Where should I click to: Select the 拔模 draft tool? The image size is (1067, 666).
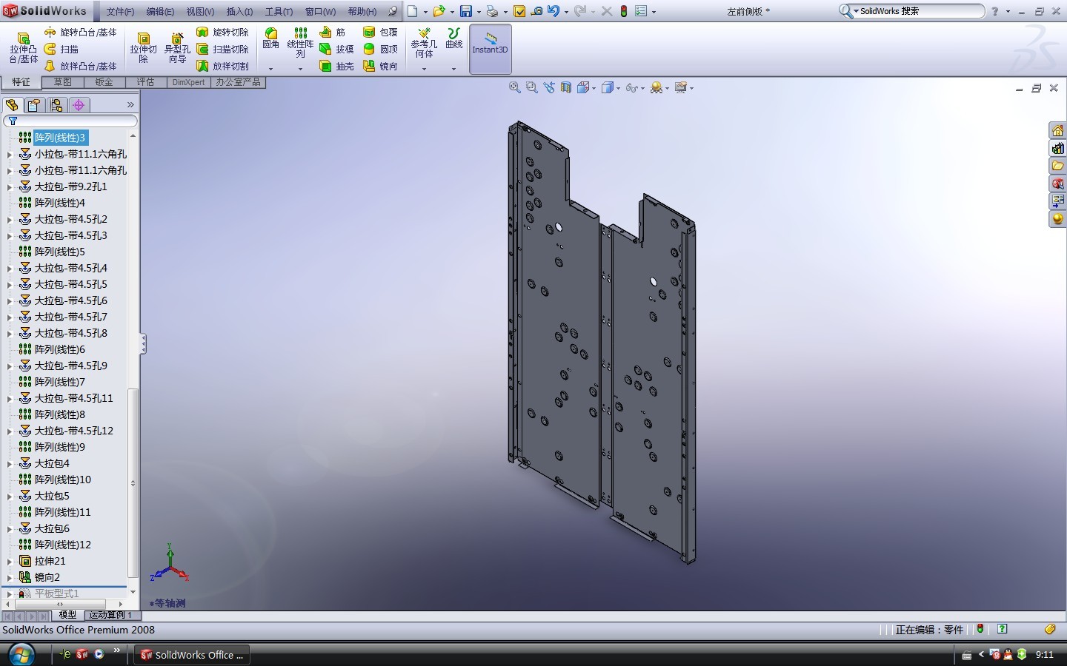coord(336,49)
